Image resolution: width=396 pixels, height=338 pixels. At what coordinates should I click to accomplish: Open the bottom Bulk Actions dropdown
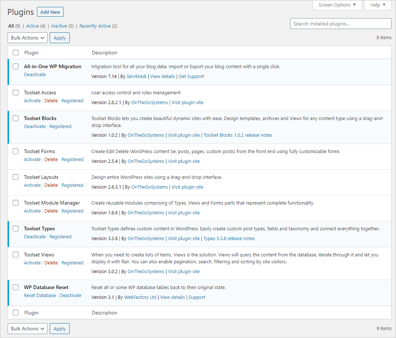click(x=28, y=329)
